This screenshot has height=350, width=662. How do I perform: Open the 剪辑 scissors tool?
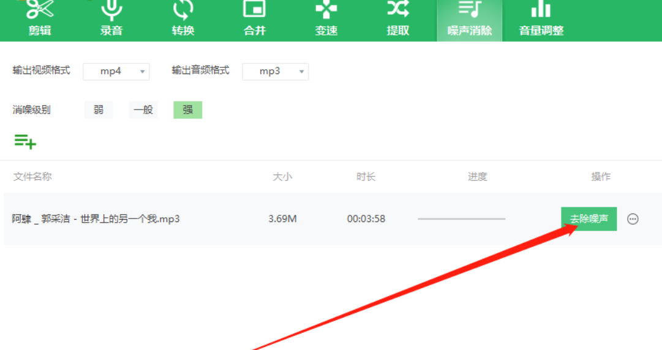(x=40, y=19)
